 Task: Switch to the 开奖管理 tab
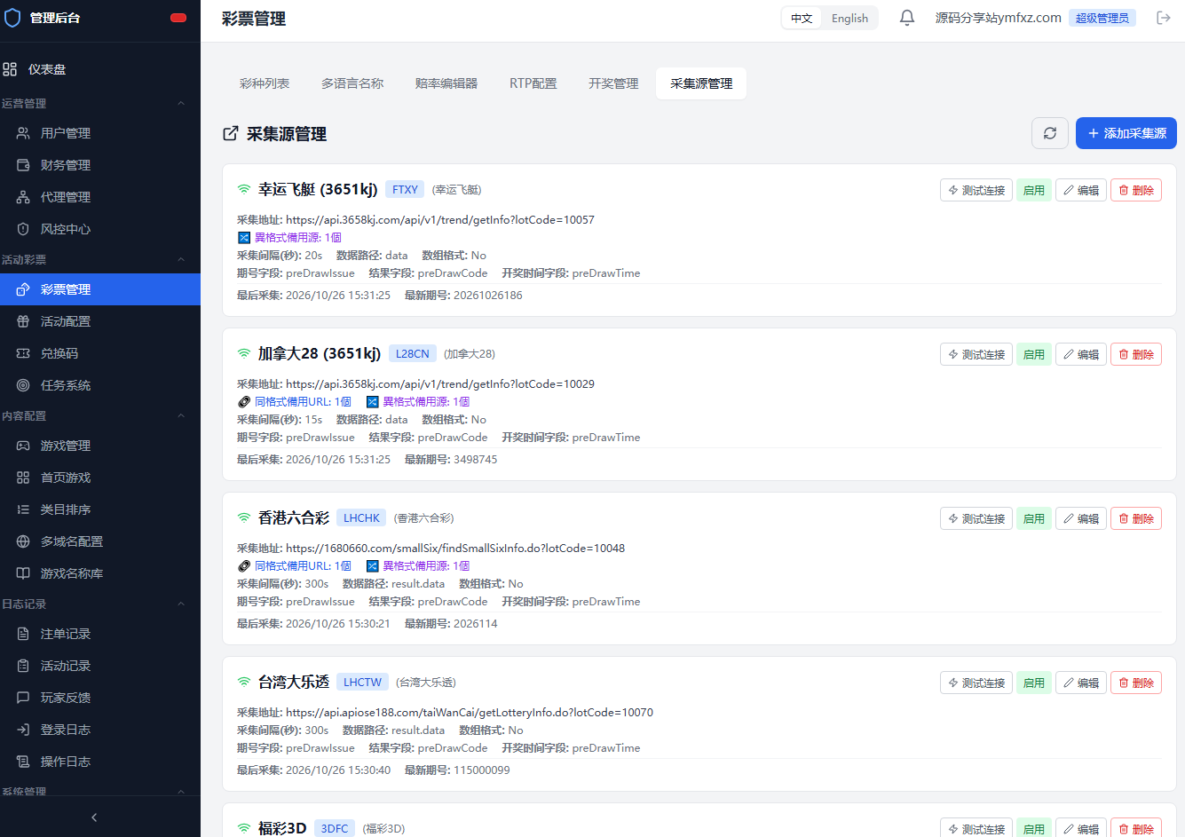613,83
